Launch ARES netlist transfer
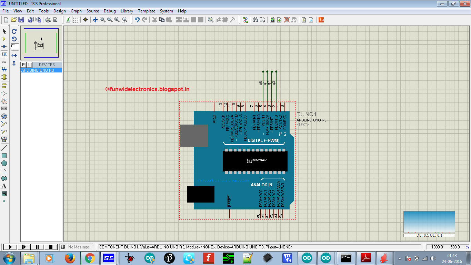The height and width of the screenshot is (265, 471). pyautogui.click(x=321, y=20)
